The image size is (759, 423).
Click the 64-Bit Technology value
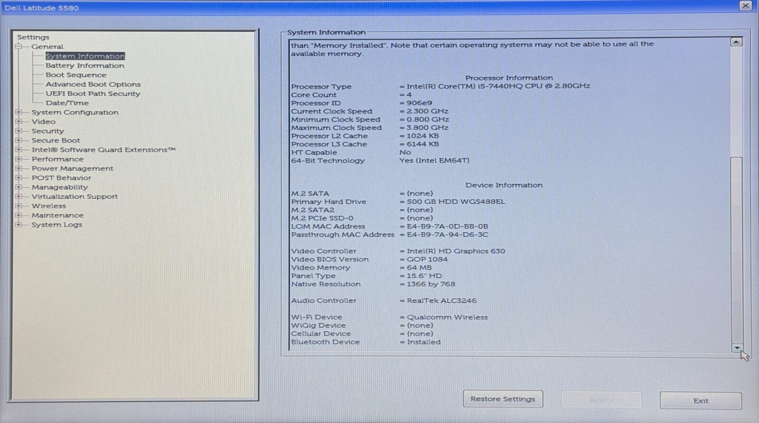point(434,160)
